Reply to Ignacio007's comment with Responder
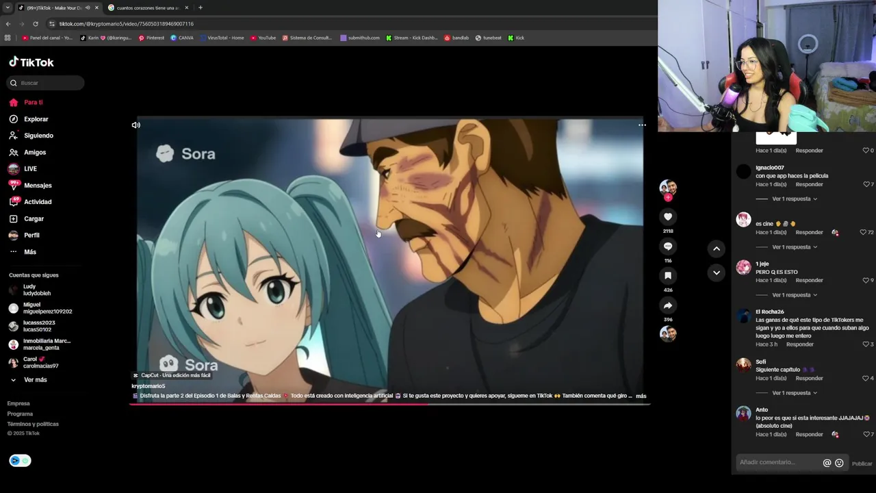This screenshot has height=493, width=876. (x=810, y=184)
